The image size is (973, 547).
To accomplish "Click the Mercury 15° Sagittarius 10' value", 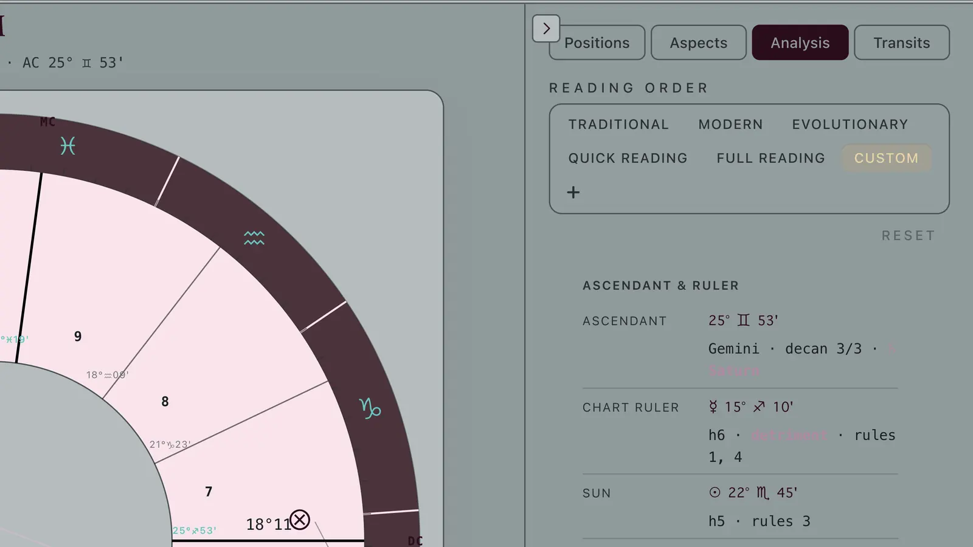I will tap(751, 407).
